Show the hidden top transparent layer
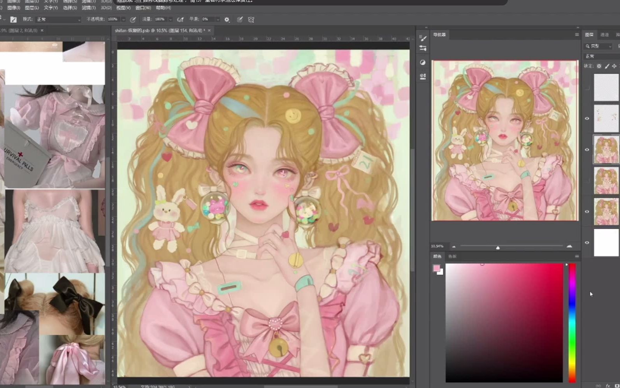This screenshot has width=620, height=388. coord(587,88)
